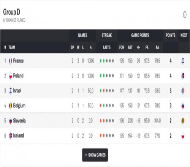
Task: Click Slovenia flag in Belgium's Next column
Action: [x=183, y=106]
